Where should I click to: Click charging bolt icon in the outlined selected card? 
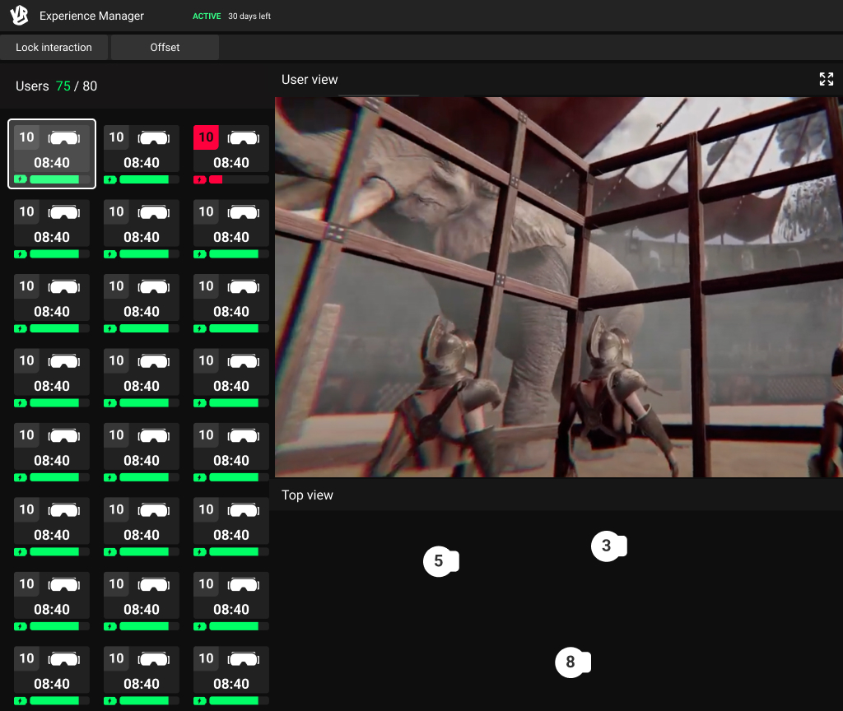click(x=21, y=179)
